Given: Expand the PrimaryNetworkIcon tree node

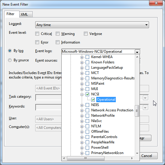Looking at the screenshot, I should [x=82, y=153].
